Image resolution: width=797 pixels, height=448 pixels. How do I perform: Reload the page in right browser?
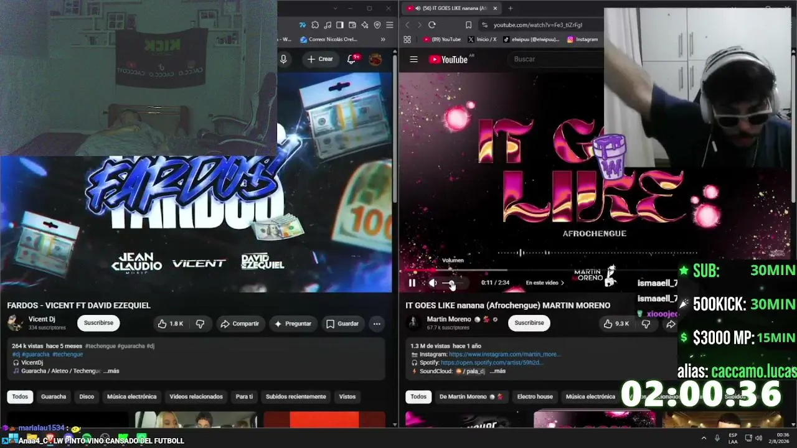(x=432, y=25)
